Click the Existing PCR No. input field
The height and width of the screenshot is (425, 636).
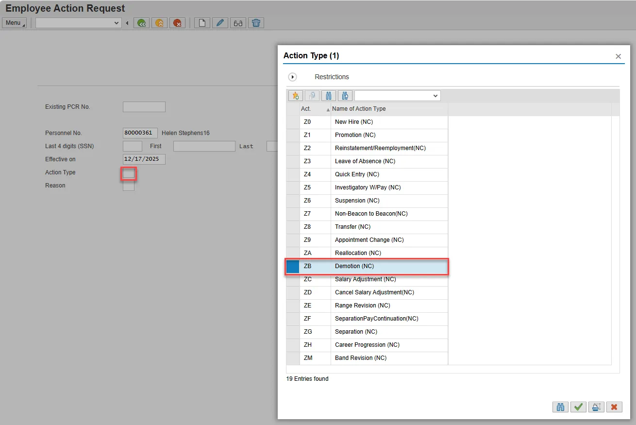144,107
